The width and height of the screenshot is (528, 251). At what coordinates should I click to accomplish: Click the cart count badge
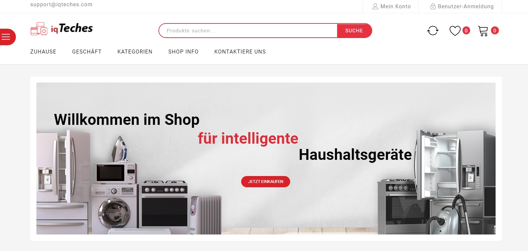495,31
